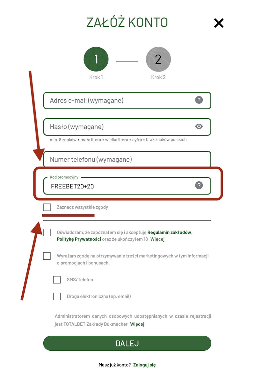Select the gray step 2 basketball icon
Image resolution: width=255 pixels, height=373 pixels.
coord(158,59)
